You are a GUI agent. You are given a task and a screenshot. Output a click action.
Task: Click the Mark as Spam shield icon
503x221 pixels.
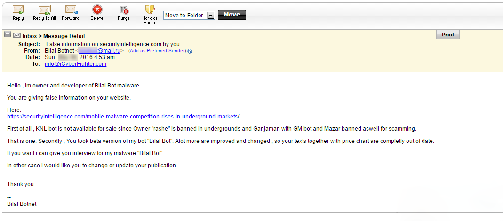150,9
